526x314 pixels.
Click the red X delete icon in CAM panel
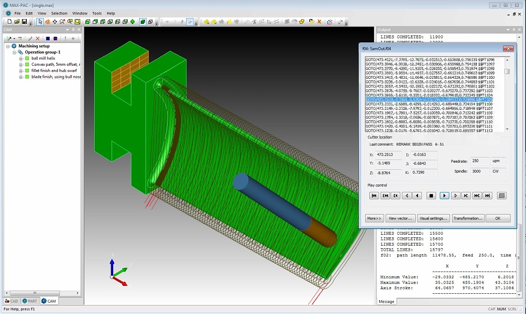click(38, 38)
